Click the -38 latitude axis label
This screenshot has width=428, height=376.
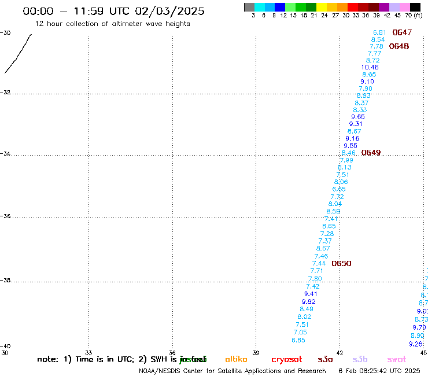5,281
